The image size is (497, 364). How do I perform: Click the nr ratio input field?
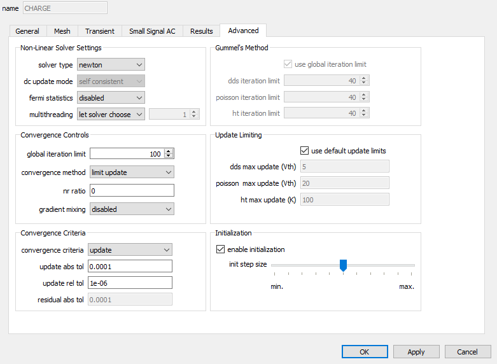[x=132, y=190]
